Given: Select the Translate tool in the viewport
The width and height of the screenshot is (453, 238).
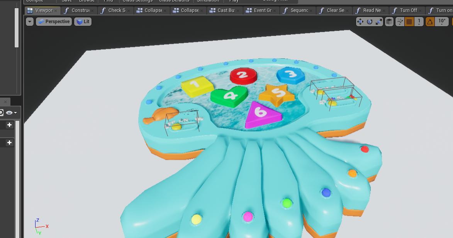Looking at the screenshot, I should (360, 22).
